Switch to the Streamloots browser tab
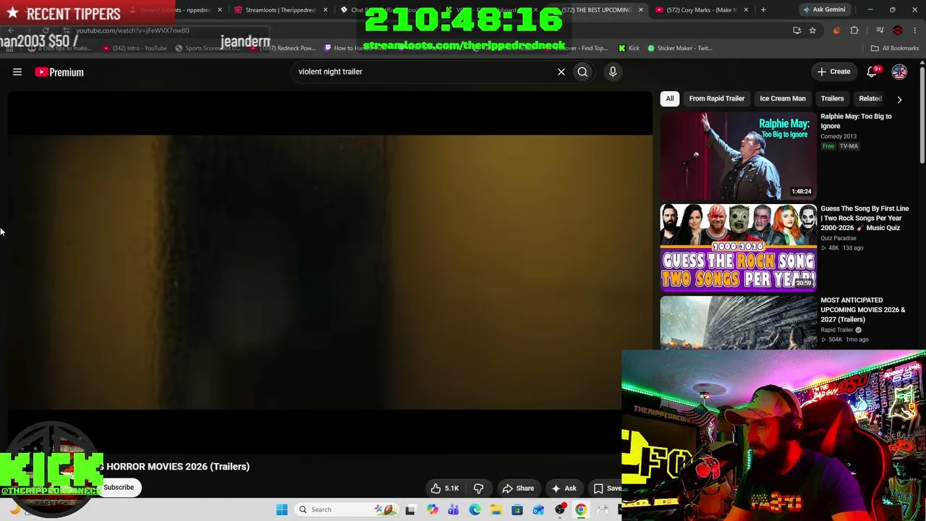Viewport: 926px width, 521px height. (x=281, y=10)
